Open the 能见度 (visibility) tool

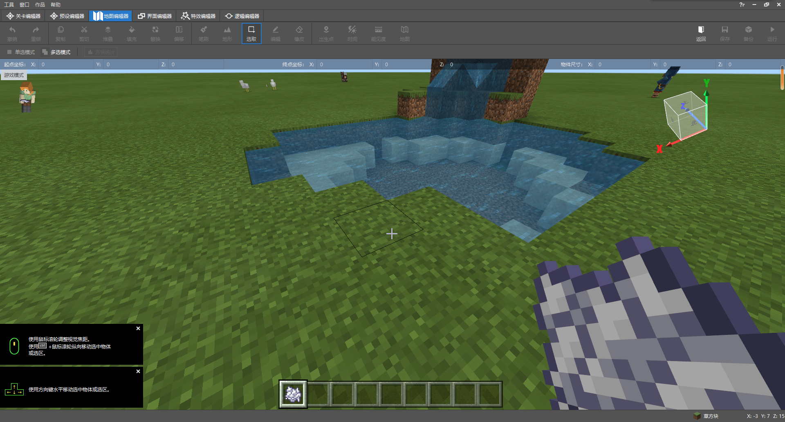[x=379, y=33]
